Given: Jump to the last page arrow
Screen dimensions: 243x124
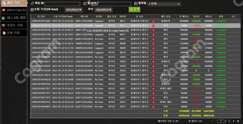Looking at the screenshot, I should tap(238, 121).
